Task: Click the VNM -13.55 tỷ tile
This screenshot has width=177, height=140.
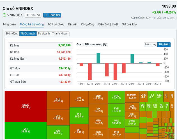Action: [x=98, y=98]
